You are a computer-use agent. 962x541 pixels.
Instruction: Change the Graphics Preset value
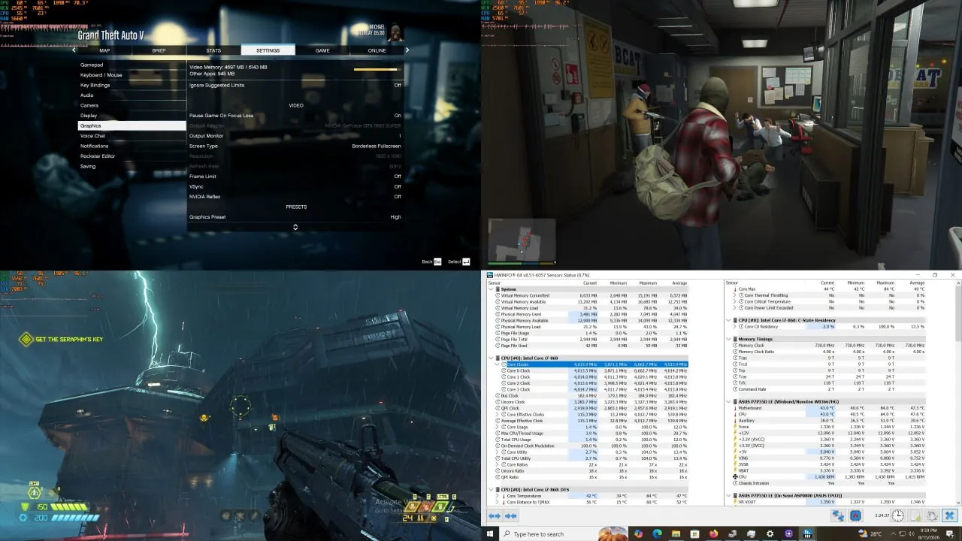pyautogui.click(x=295, y=217)
